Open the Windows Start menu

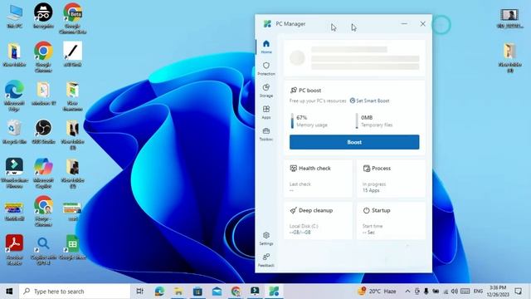[x=9, y=292]
